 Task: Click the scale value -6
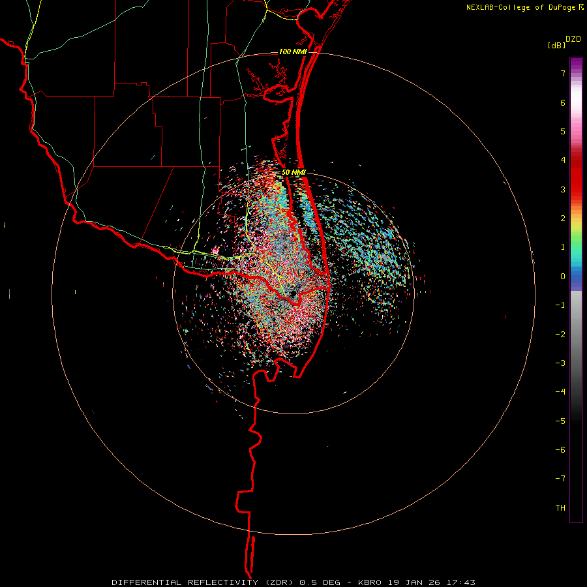(560, 450)
